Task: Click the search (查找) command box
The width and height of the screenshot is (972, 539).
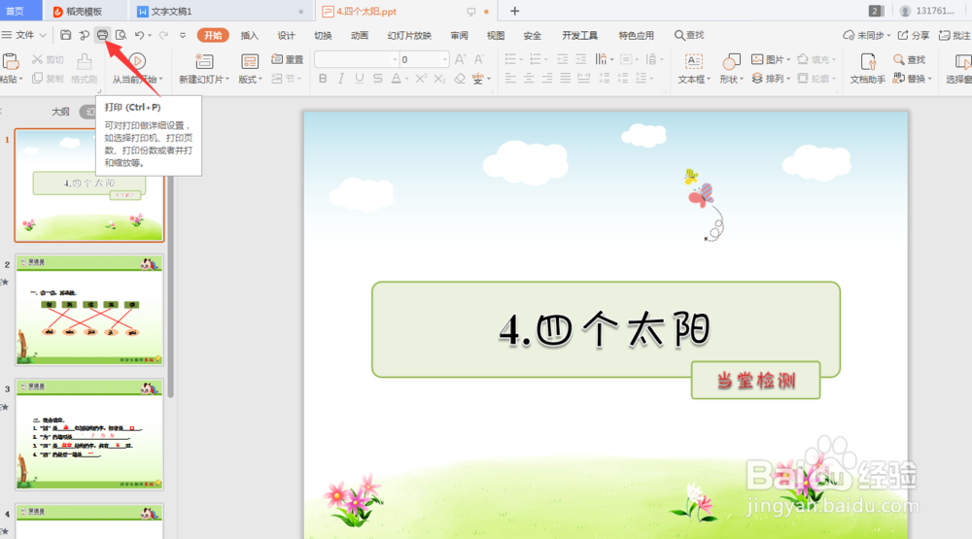Action: (689, 35)
